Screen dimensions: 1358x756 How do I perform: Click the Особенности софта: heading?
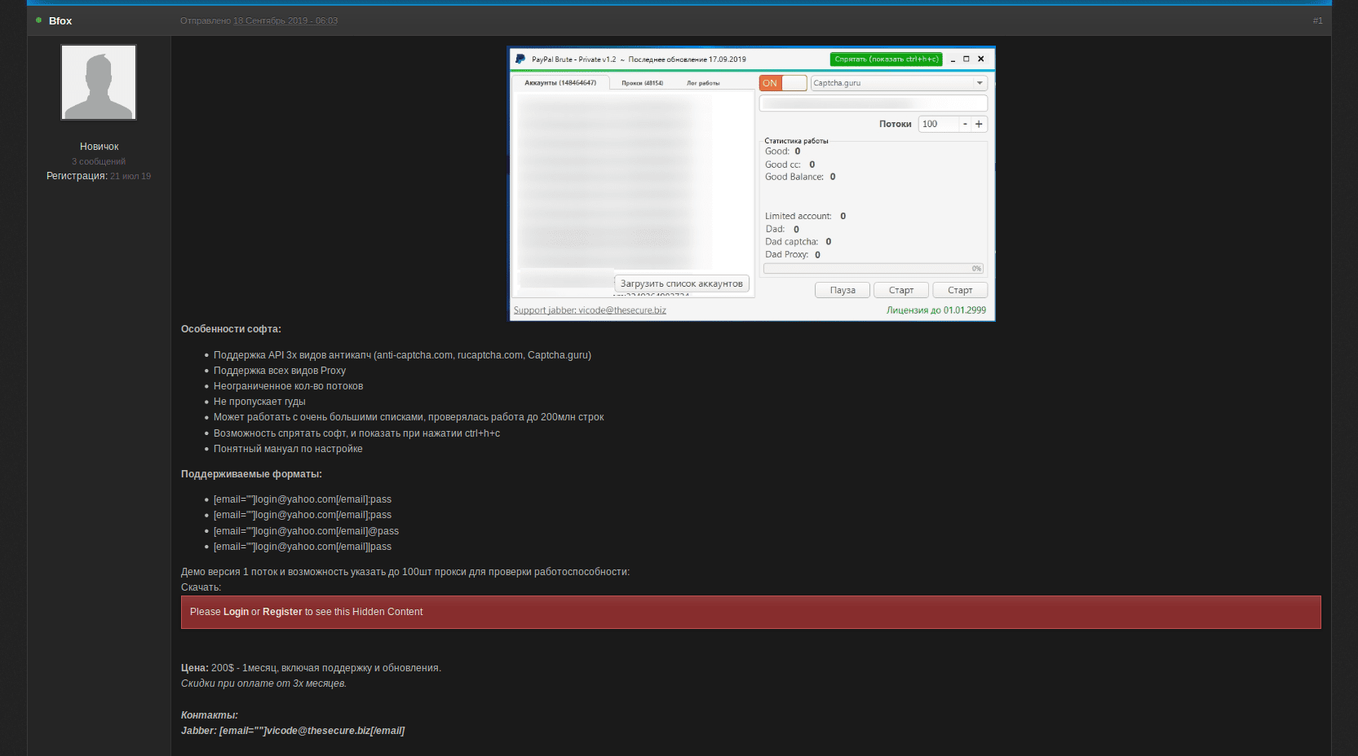(x=231, y=329)
